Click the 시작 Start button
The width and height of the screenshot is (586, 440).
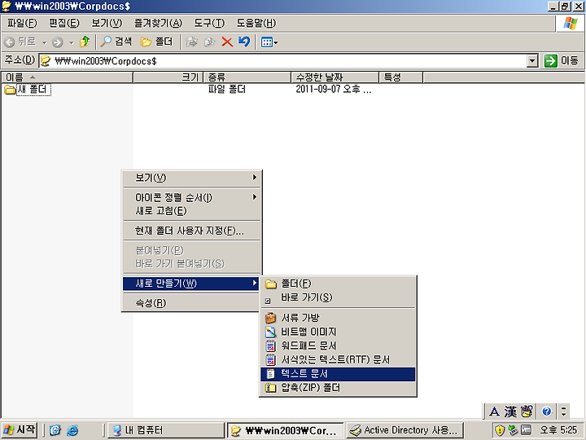pyautogui.click(x=20, y=430)
